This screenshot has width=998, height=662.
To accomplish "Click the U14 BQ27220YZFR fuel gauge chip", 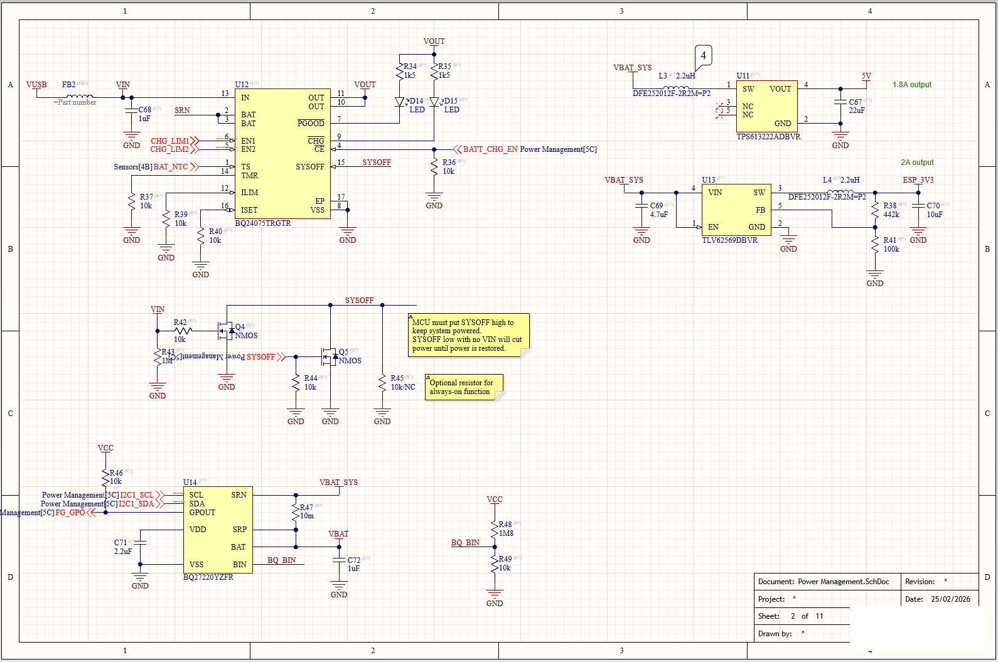I will (218, 530).
